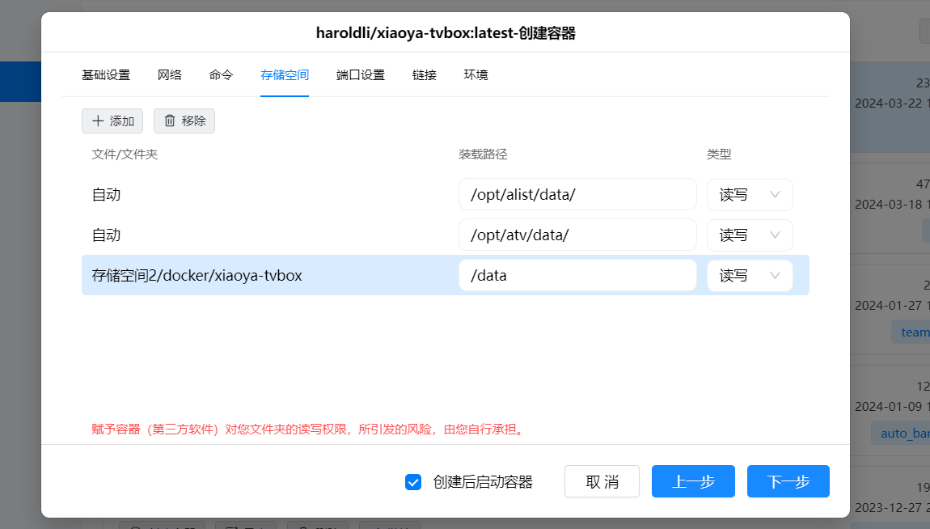Edit the /data mount path field
The height and width of the screenshot is (529, 930).
577,276
